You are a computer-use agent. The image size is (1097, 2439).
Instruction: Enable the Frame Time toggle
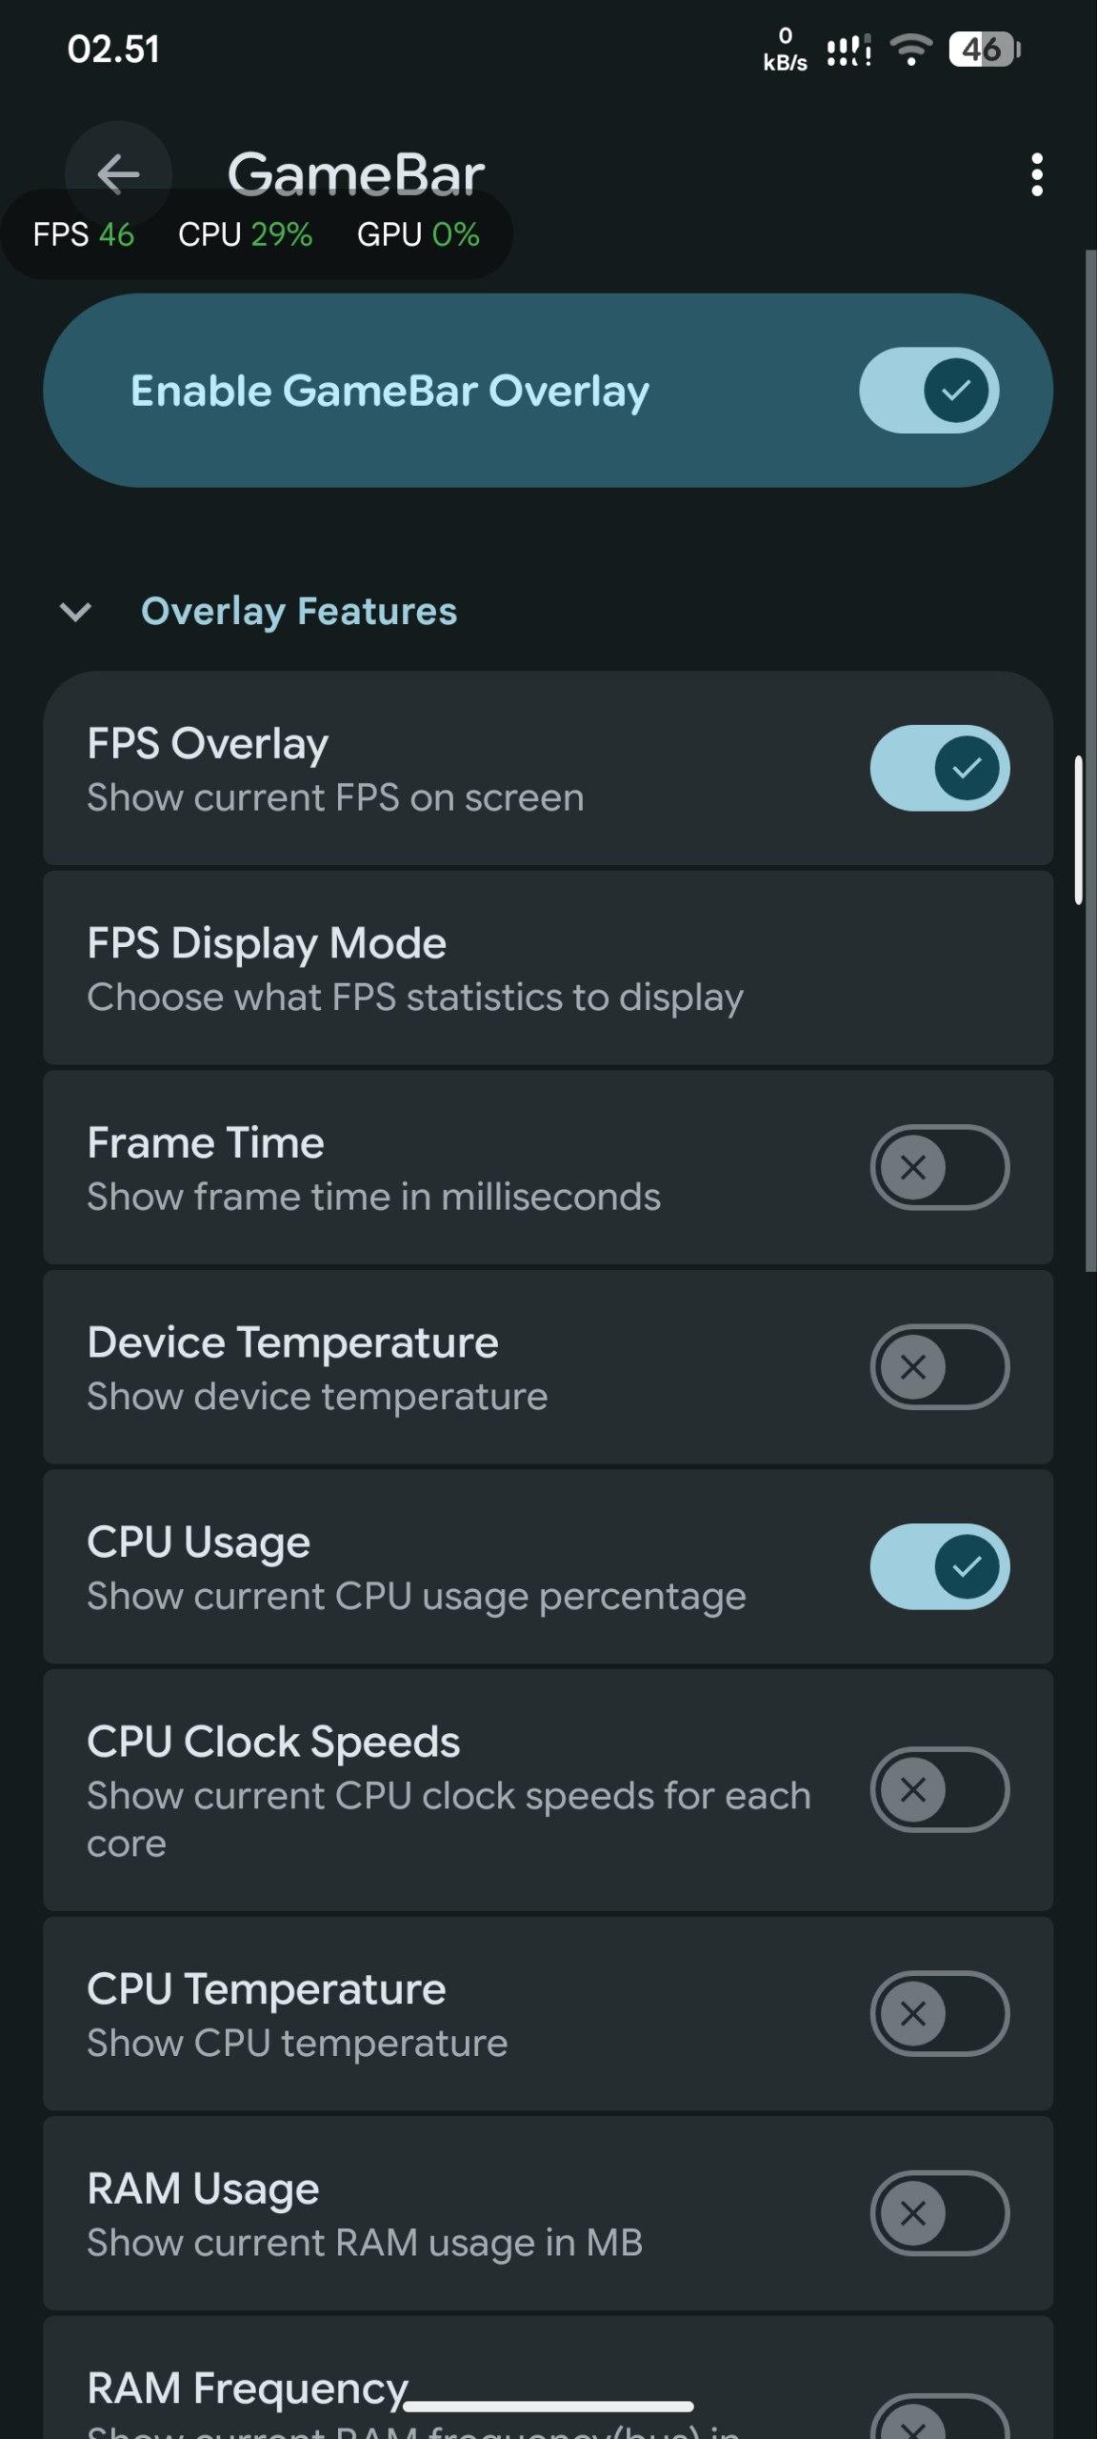939,1167
